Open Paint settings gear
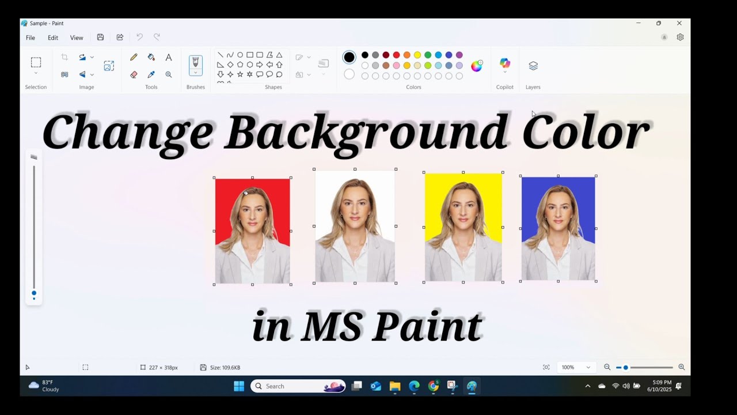 tap(680, 37)
